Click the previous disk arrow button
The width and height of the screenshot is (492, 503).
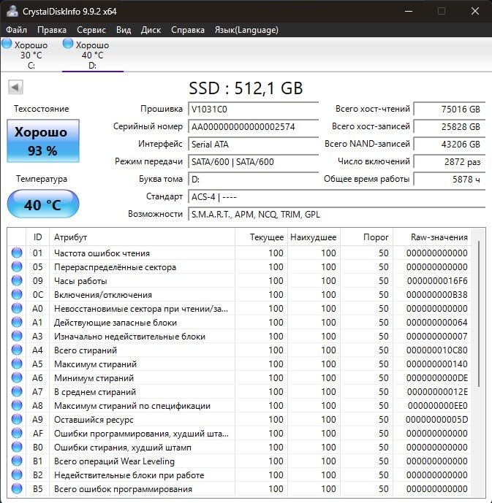(15, 88)
